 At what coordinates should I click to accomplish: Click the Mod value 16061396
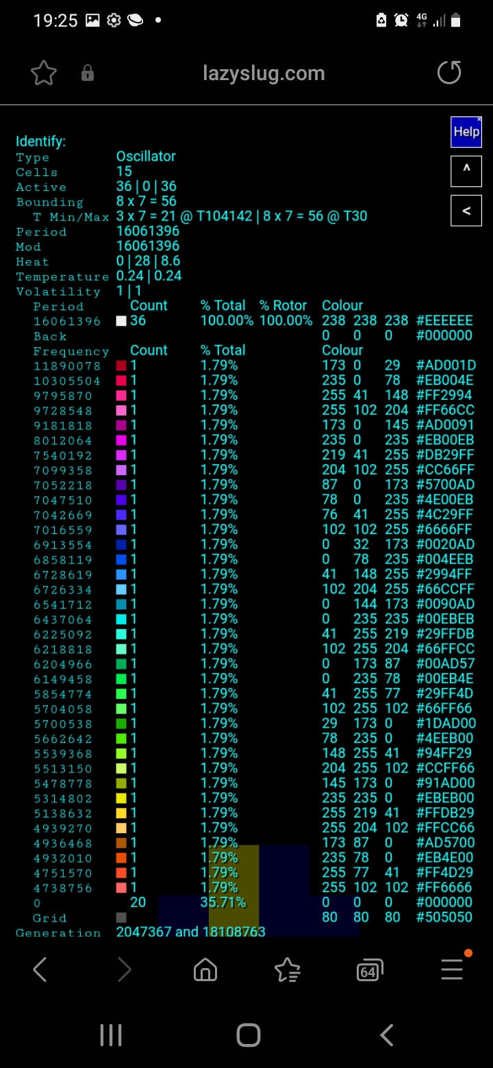pyautogui.click(x=148, y=246)
